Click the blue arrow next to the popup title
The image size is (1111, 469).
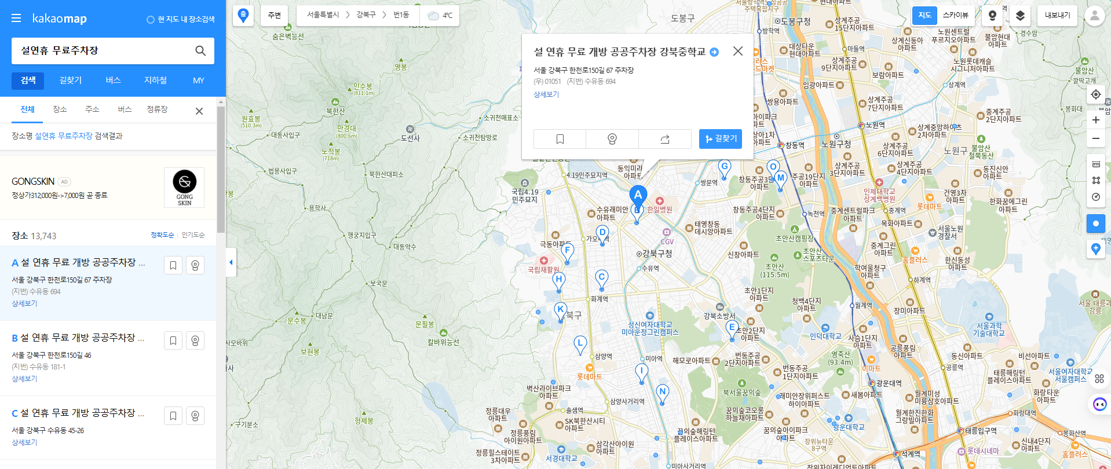(x=714, y=52)
